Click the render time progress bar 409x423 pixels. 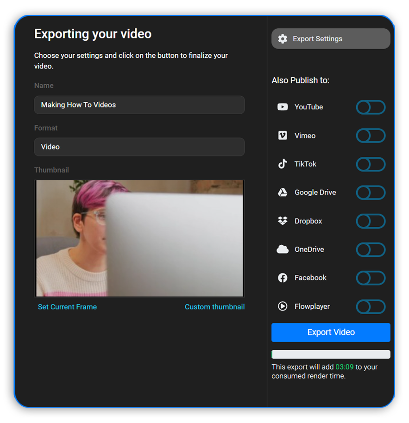[331, 354]
